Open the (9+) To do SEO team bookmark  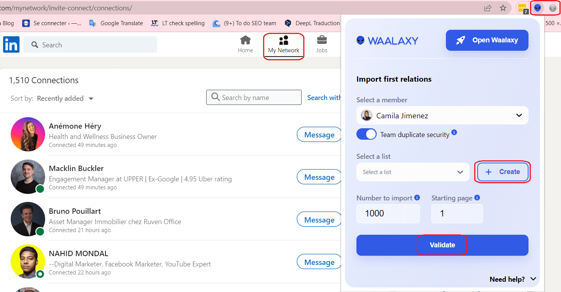pos(244,23)
